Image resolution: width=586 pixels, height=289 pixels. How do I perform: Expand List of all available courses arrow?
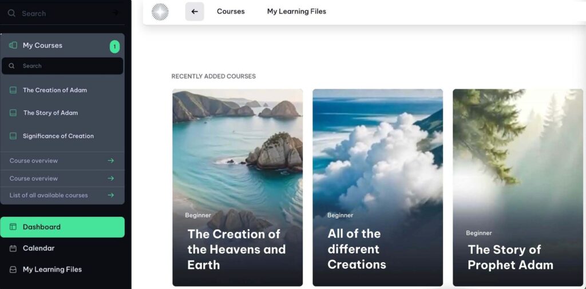click(x=110, y=195)
